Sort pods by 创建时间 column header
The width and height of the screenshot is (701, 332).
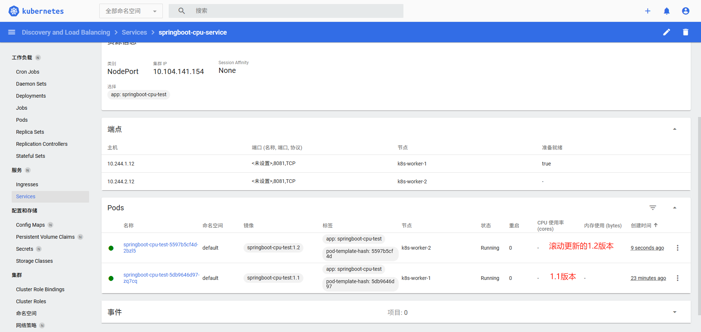[641, 226]
